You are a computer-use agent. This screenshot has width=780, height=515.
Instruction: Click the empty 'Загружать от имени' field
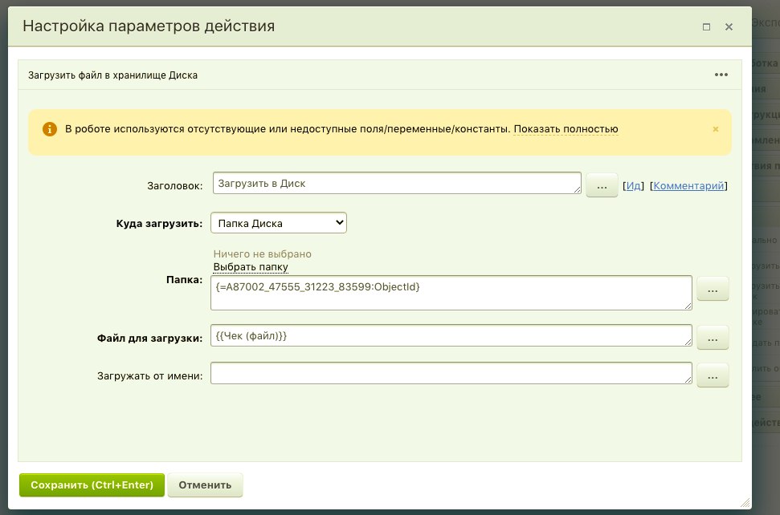tap(451, 373)
